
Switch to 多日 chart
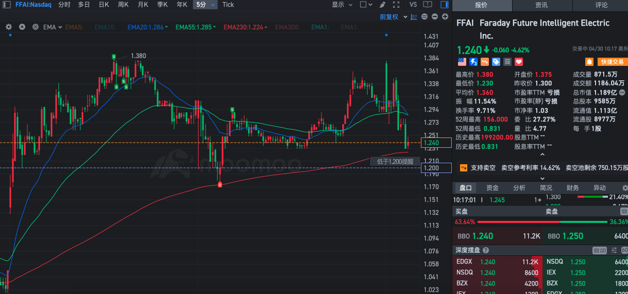pos(84,5)
